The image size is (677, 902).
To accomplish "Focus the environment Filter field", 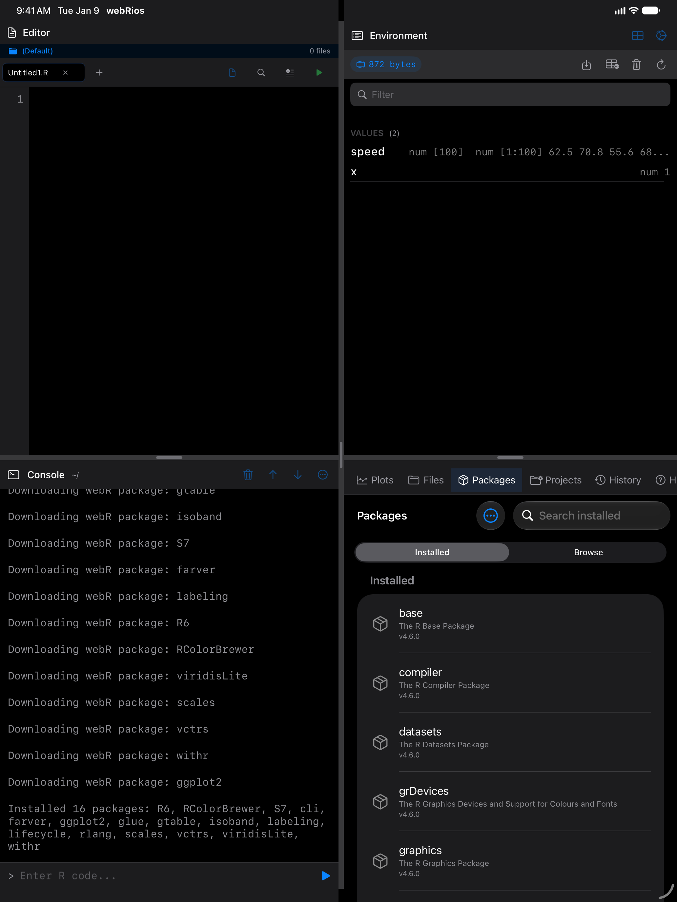I will [510, 95].
